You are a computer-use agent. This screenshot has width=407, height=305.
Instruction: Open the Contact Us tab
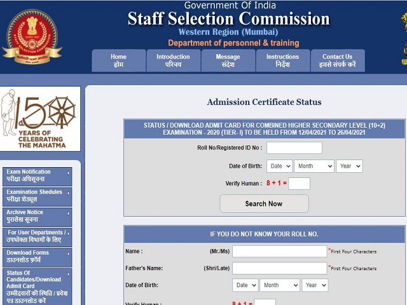point(338,60)
